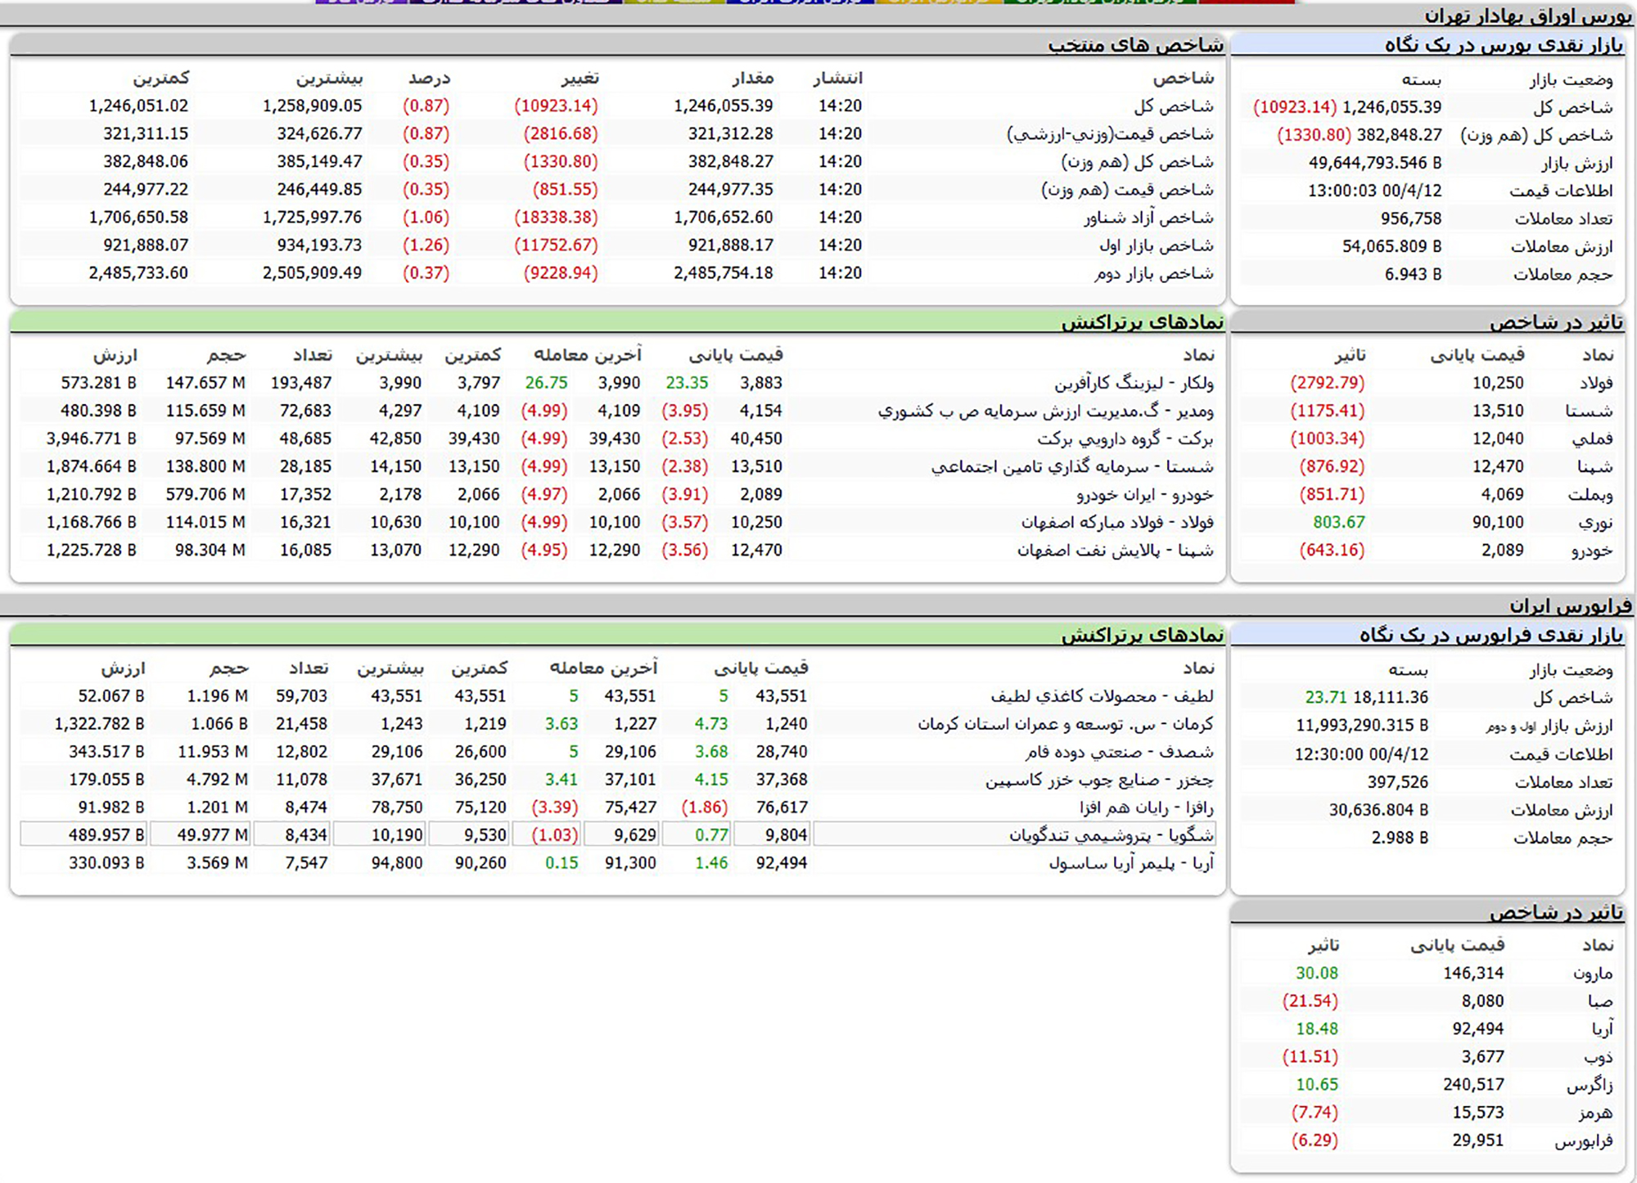Select ولکار traded value 573.281 B

tap(99, 383)
